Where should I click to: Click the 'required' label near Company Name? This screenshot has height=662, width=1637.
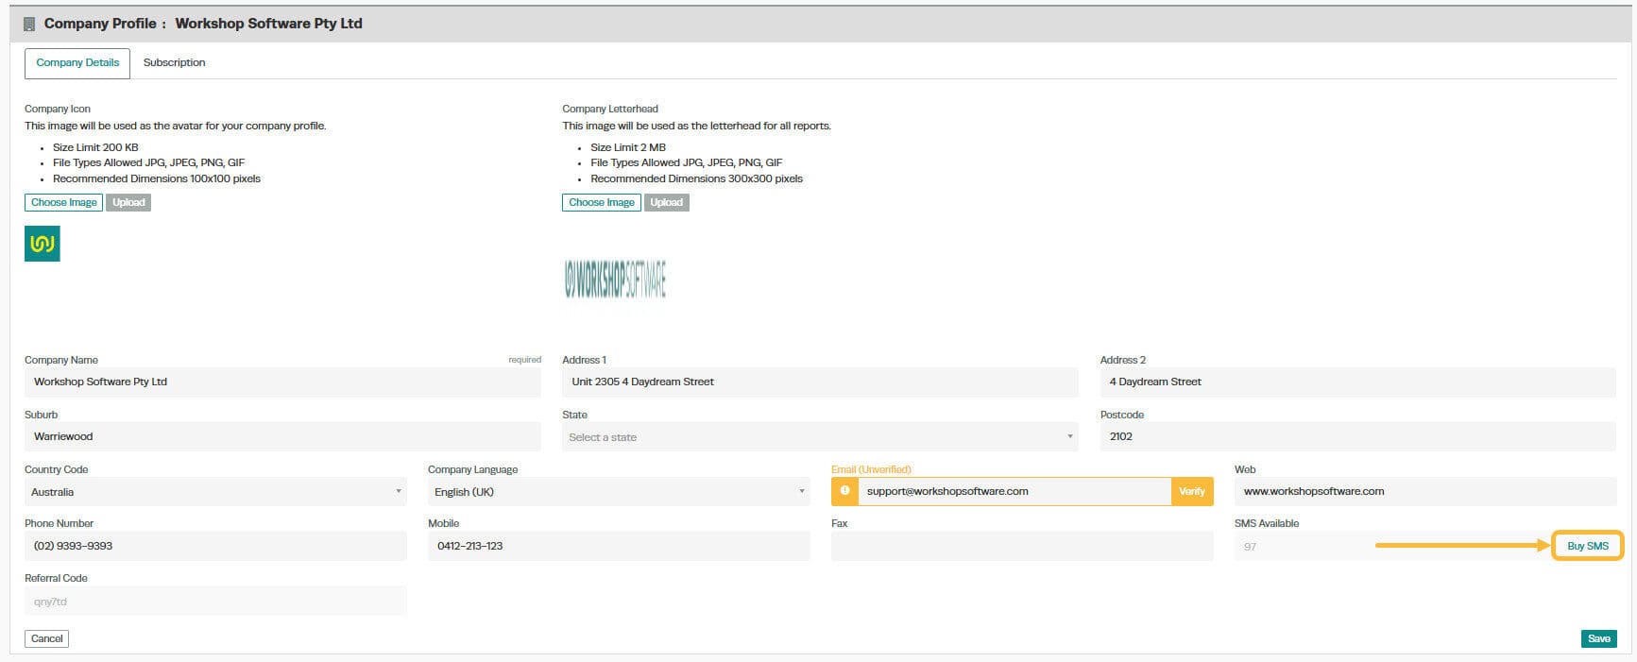pos(524,360)
